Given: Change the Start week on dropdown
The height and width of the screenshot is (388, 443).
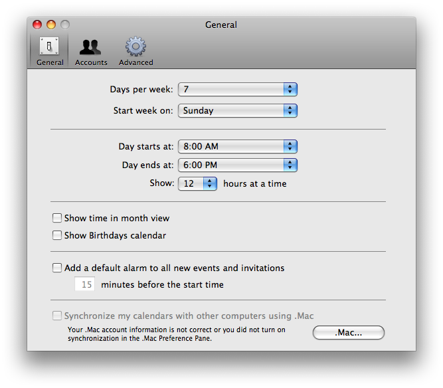Looking at the screenshot, I should [238, 110].
